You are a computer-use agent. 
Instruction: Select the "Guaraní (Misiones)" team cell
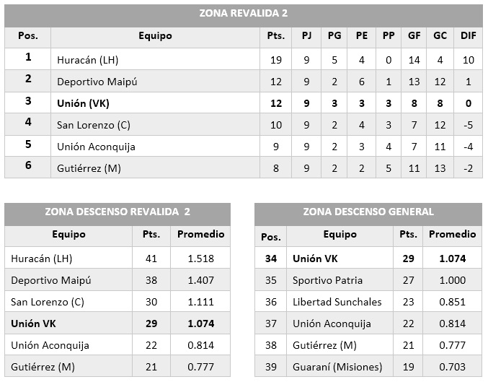[337, 367]
